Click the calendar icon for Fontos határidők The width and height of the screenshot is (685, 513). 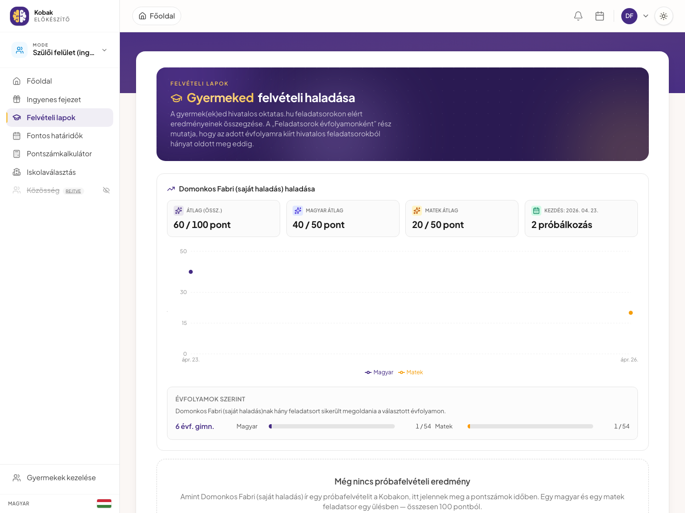(17, 136)
